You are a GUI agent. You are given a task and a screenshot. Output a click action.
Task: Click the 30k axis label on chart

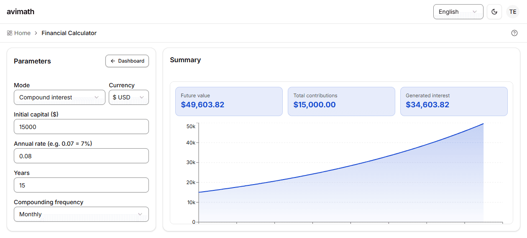pyautogui.click(x=191, y=162)
